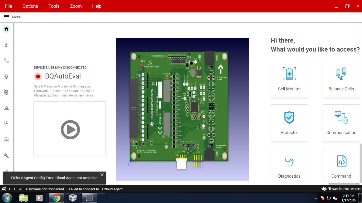The width and height of the screenshot is (362, 203).
Task: Click the connect link icon in status bar
Action: (x=12, y=189)
